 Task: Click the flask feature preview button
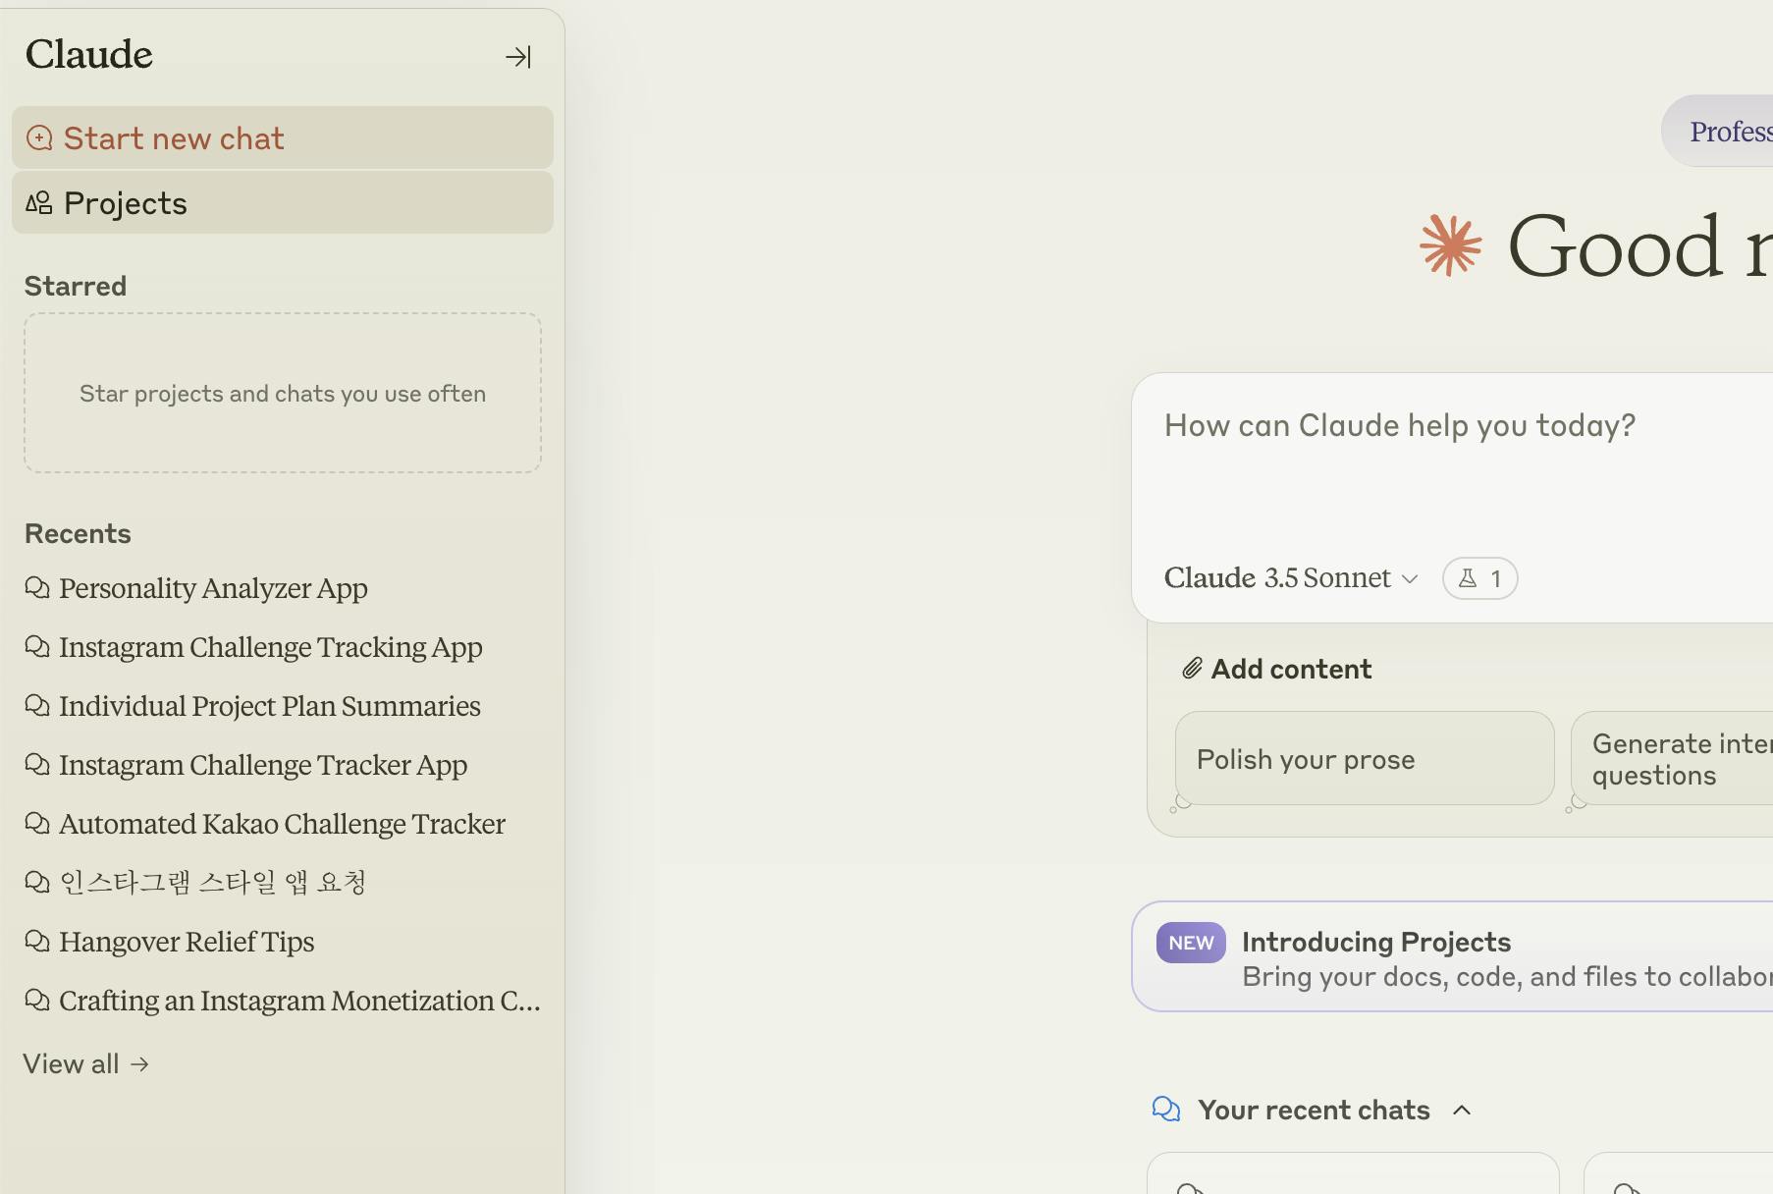coord(1479,578)
